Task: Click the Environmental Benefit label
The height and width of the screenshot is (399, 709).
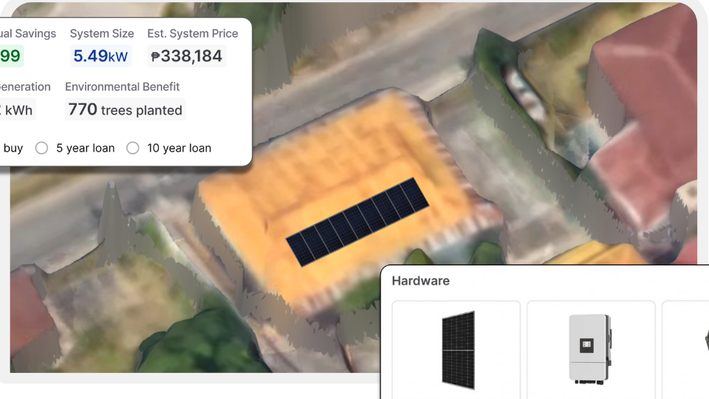Action: [122, 86]
